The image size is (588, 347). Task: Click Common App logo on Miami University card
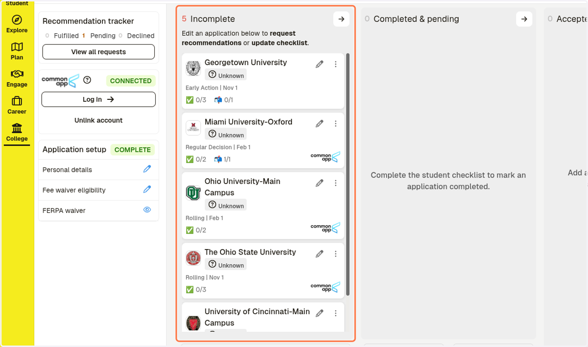(325, 157)
